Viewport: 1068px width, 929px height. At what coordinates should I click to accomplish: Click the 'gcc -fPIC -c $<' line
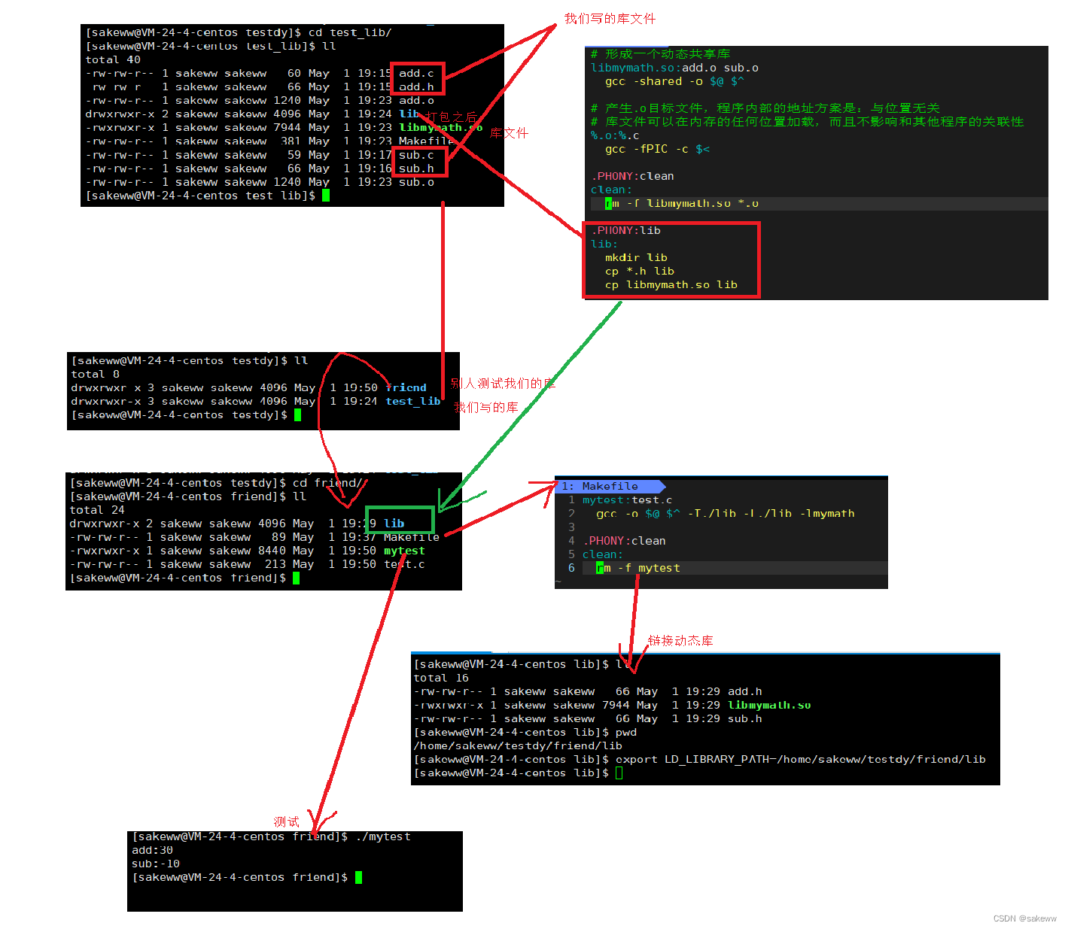tap(657, 149)
